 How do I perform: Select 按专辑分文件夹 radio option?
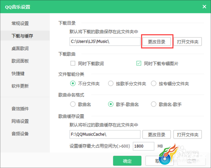tap(154, 84)
